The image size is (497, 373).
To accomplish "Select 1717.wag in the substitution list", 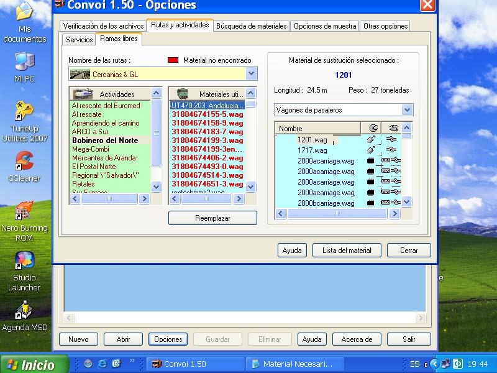I will 312,150.
